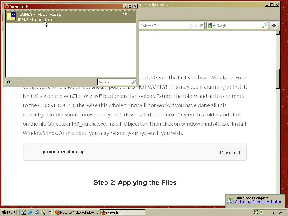Click the 7:17 AM taskbar clock
The height and width of the screenshot is (216, 288).
point(276,213)
